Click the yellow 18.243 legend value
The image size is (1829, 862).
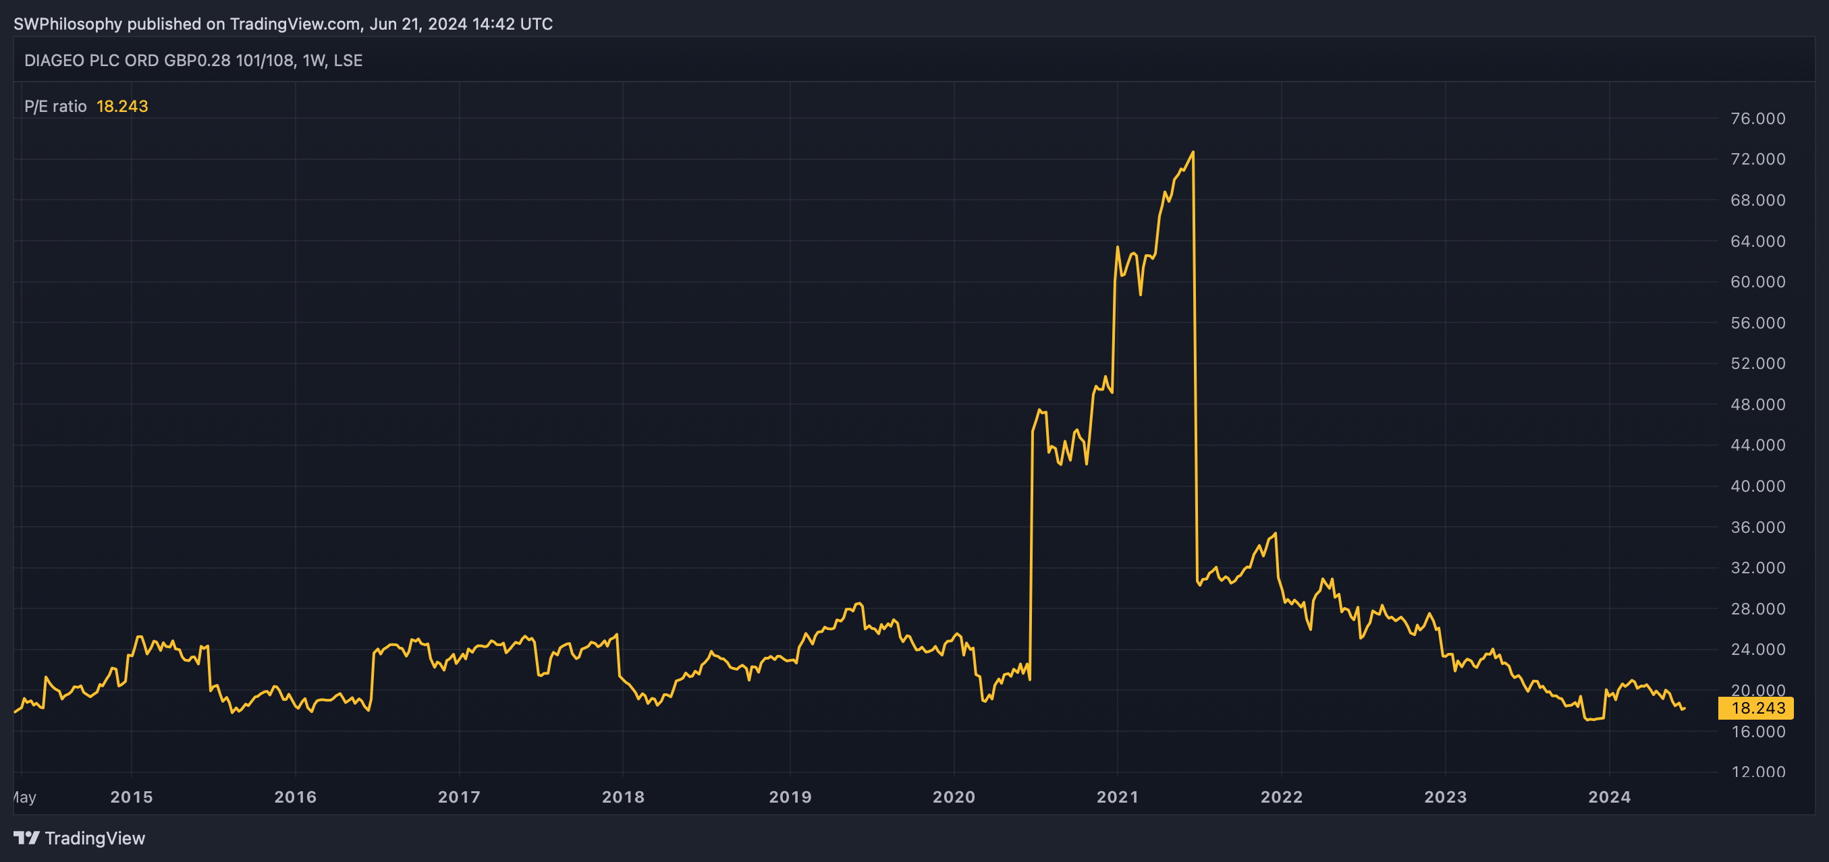[122, 107]
